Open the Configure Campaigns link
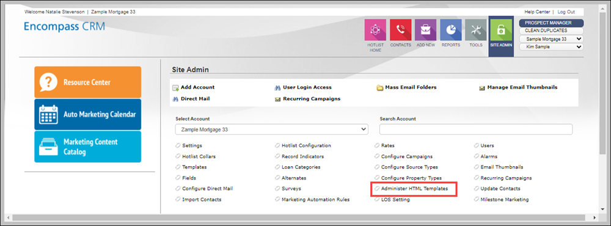The image size is (611, 226). pos(407,156)
